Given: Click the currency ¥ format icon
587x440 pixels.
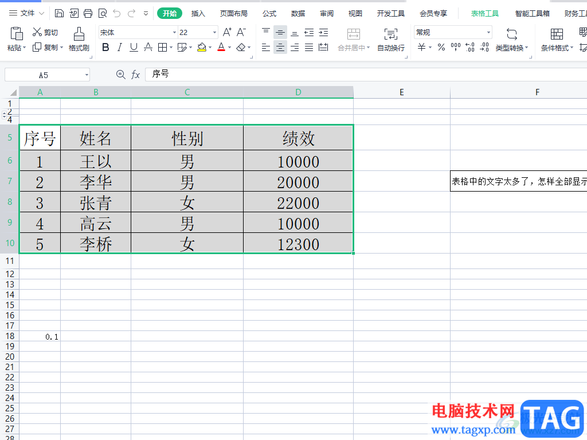Looking at the screenshot, I should pos(422,47).
